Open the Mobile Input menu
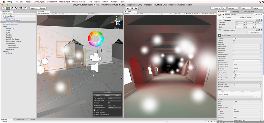The width and height of the screenshot is (264, 123). pyautogui.click(x=64, y=2)
